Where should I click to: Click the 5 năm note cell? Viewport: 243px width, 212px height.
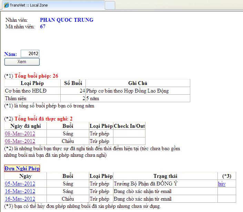pyautogui.click(x=138, y=98)
